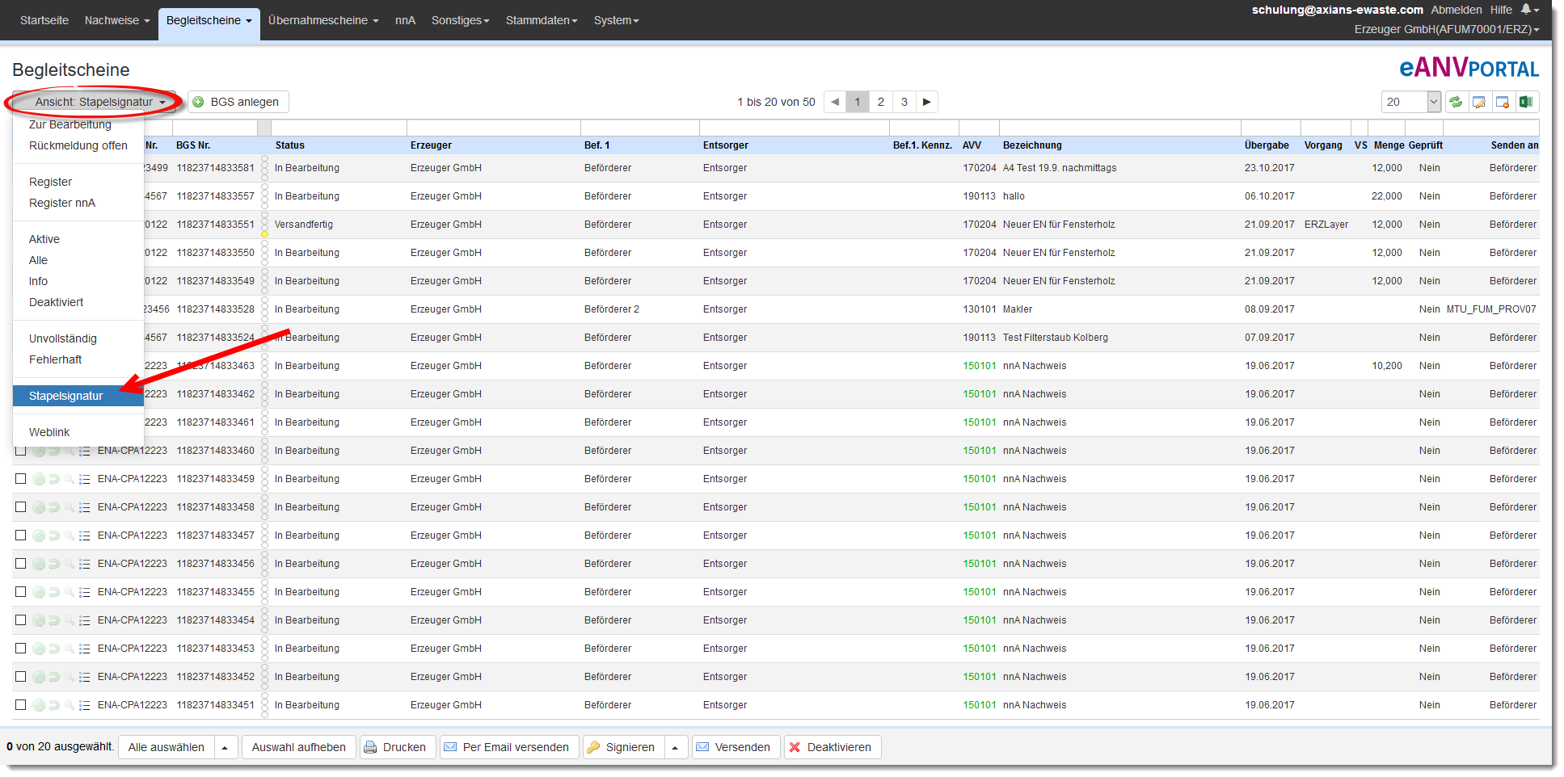The width and height of the screenshot is (1564, 777).
Task: Check the box for BGS 11823714833455
Action: coord(21,592)
